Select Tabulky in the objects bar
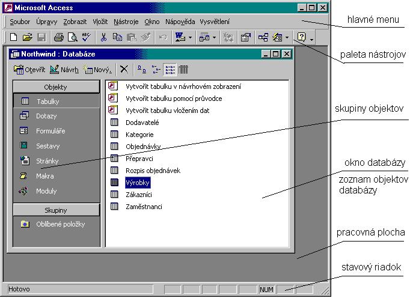Screen dimensions: 413x298 pos(57,101)
